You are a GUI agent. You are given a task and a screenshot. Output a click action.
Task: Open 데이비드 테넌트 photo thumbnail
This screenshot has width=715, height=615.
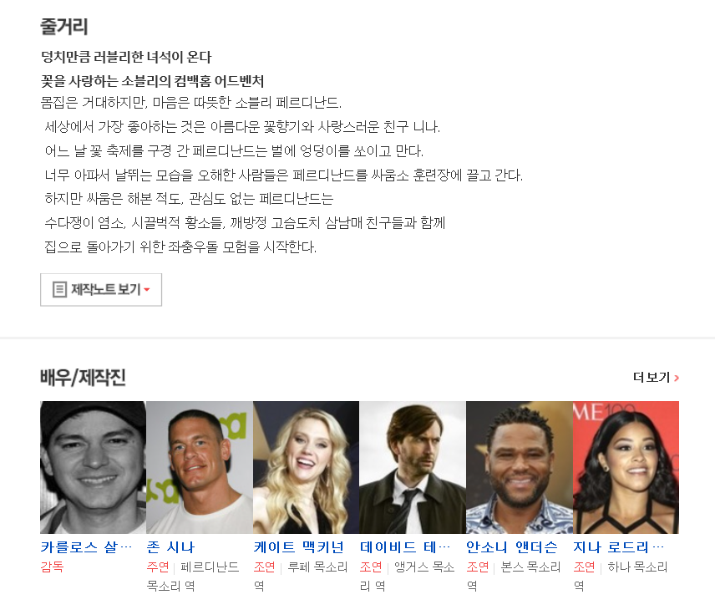413,467
